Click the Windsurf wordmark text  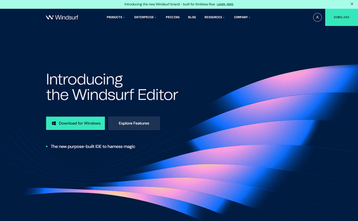tap(66, 17)
